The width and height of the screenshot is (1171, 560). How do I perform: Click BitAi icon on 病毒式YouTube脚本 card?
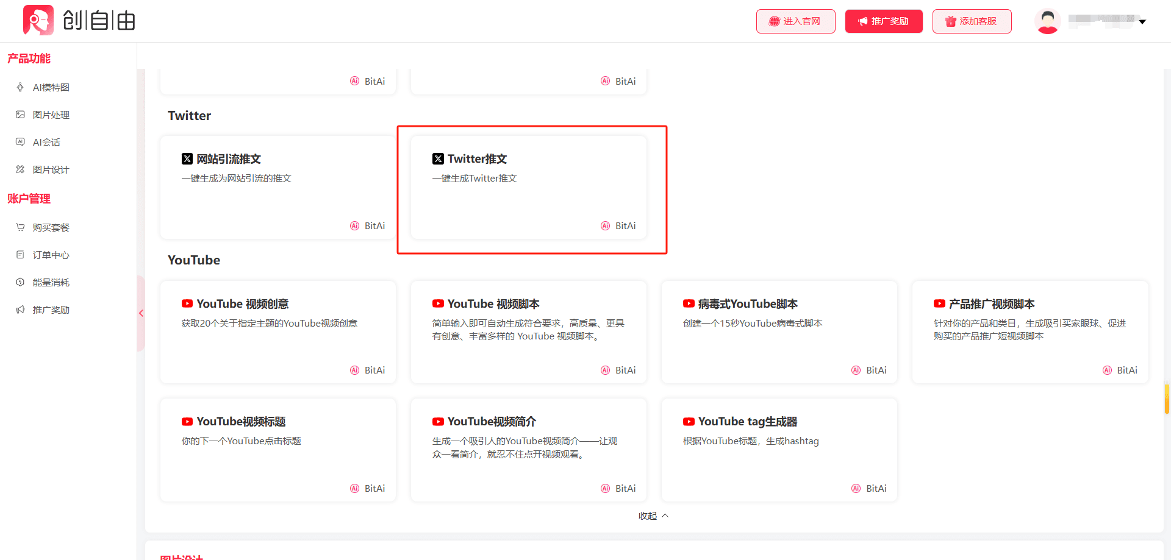click(856, 370)
